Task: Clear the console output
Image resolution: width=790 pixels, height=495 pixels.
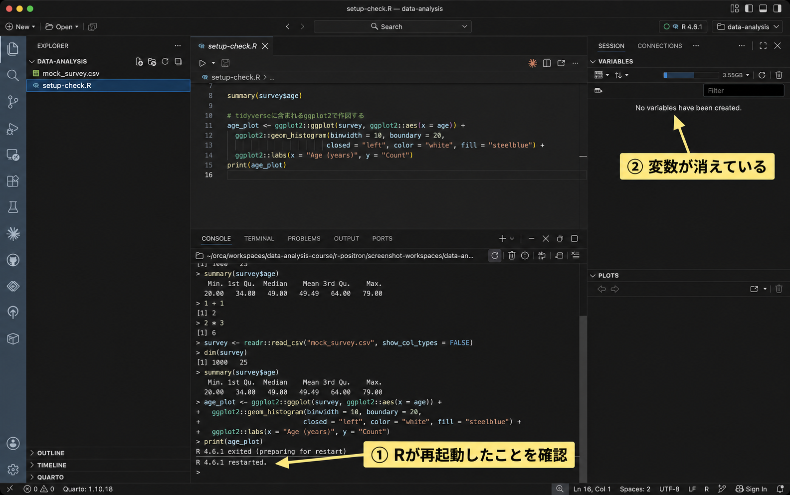Action: click(x=576, y=255)
